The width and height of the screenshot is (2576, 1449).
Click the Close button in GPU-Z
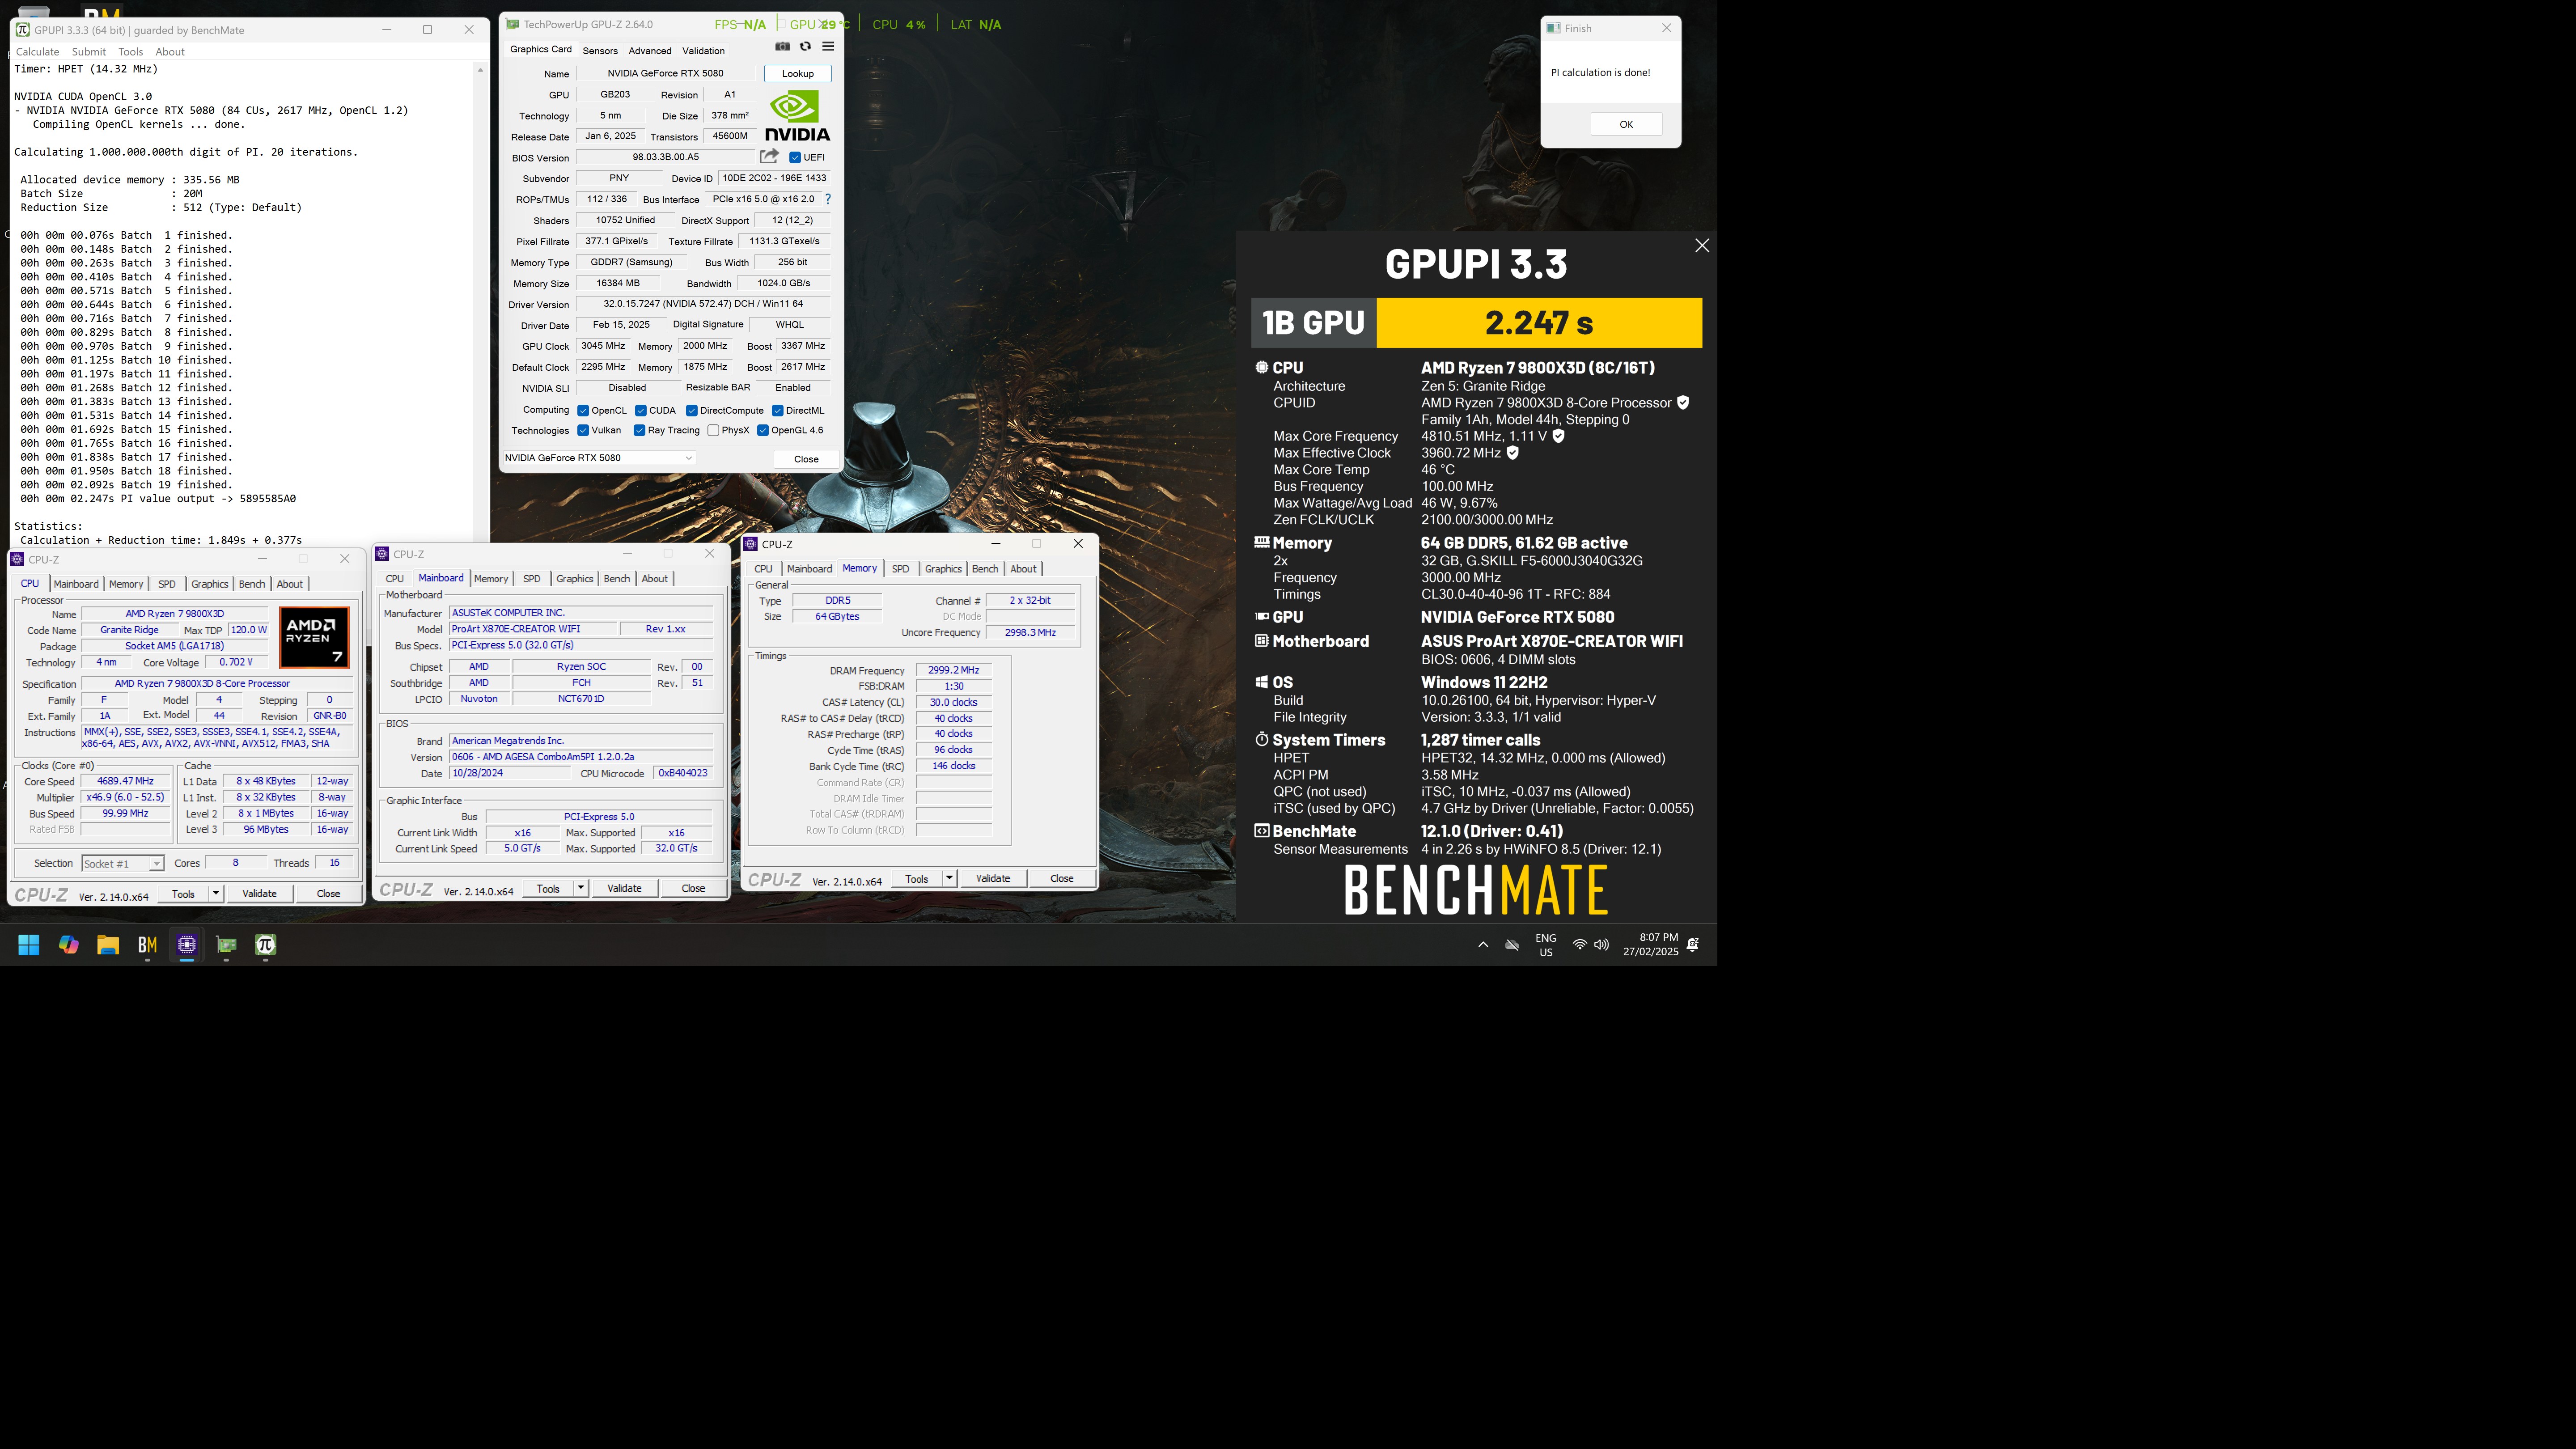click(x=806, y=459)
